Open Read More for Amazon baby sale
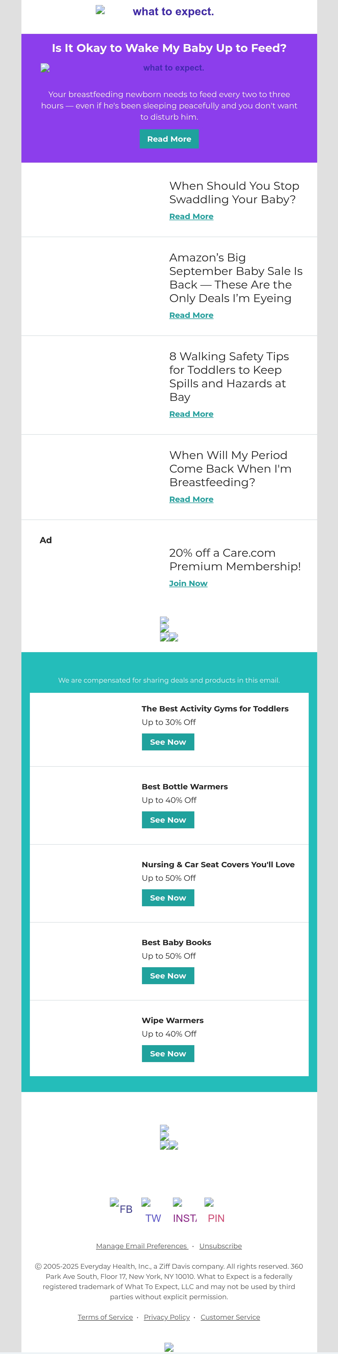This screenshot has height=1354, width=338. [x=191, y=315]
